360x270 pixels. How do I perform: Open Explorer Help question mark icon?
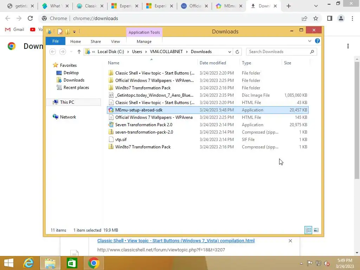point(317,41)
